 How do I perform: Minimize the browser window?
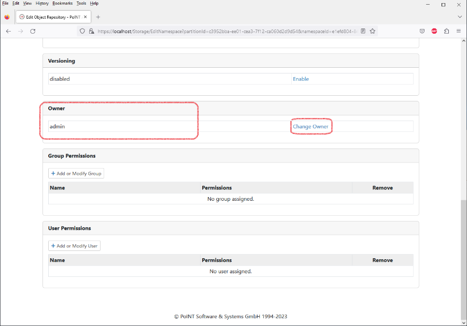tap(428, 5)
